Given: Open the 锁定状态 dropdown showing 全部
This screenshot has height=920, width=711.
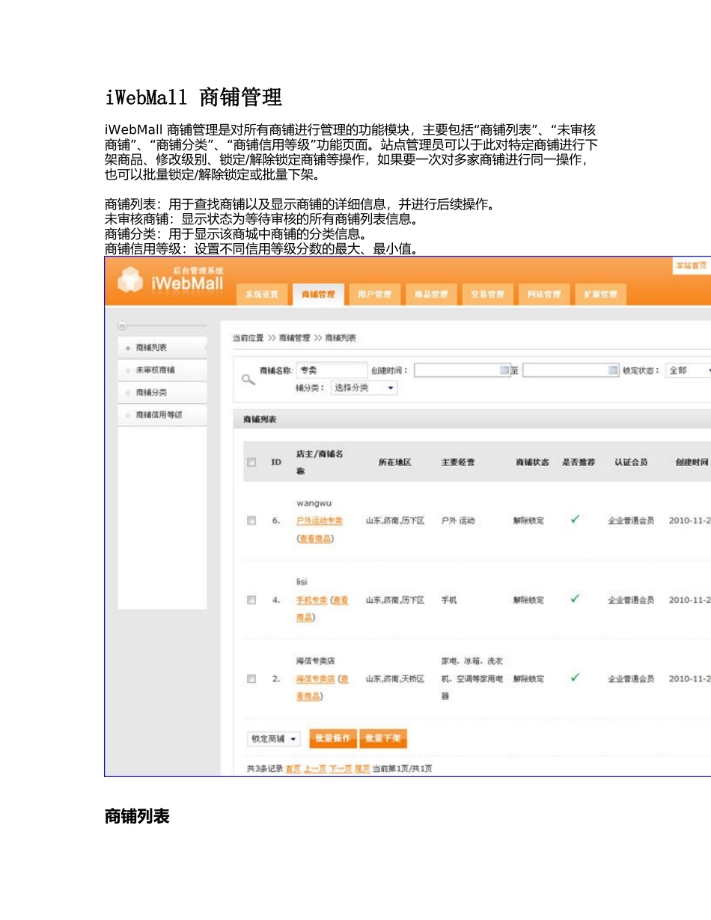Looking at the screenshot, I should 689,370.
